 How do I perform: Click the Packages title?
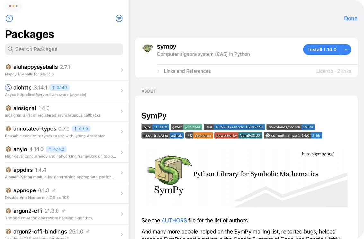pyautogui.click(x=30, y=34)
